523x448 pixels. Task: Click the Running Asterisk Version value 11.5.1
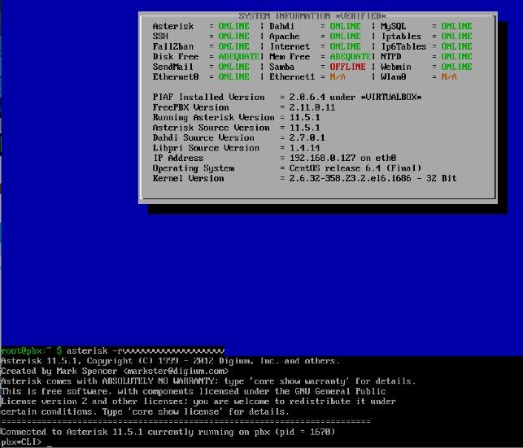click(x=304, y=117)
